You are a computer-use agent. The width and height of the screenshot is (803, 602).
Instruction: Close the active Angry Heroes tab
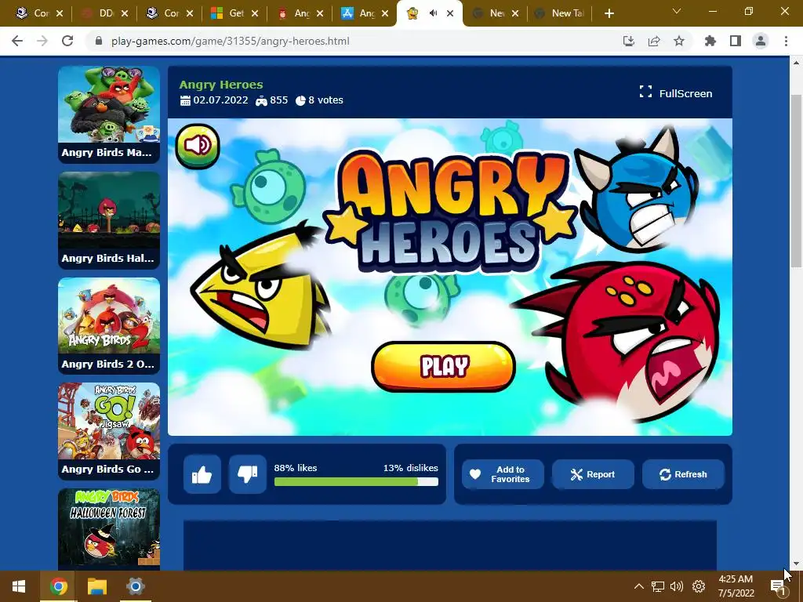[450, 13]
